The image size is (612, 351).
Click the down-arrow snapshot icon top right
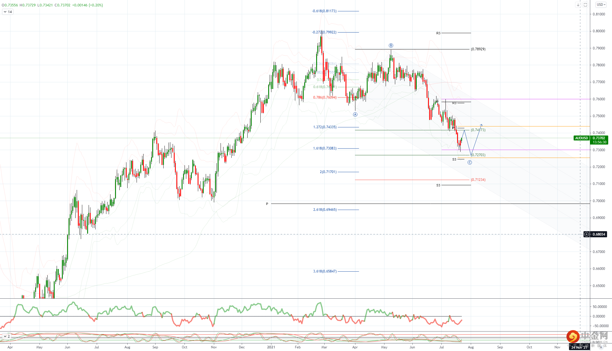click(578, 5)
